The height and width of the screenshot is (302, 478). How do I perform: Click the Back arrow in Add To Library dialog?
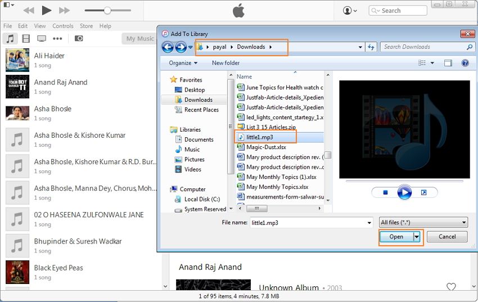(x=168, y=47)
